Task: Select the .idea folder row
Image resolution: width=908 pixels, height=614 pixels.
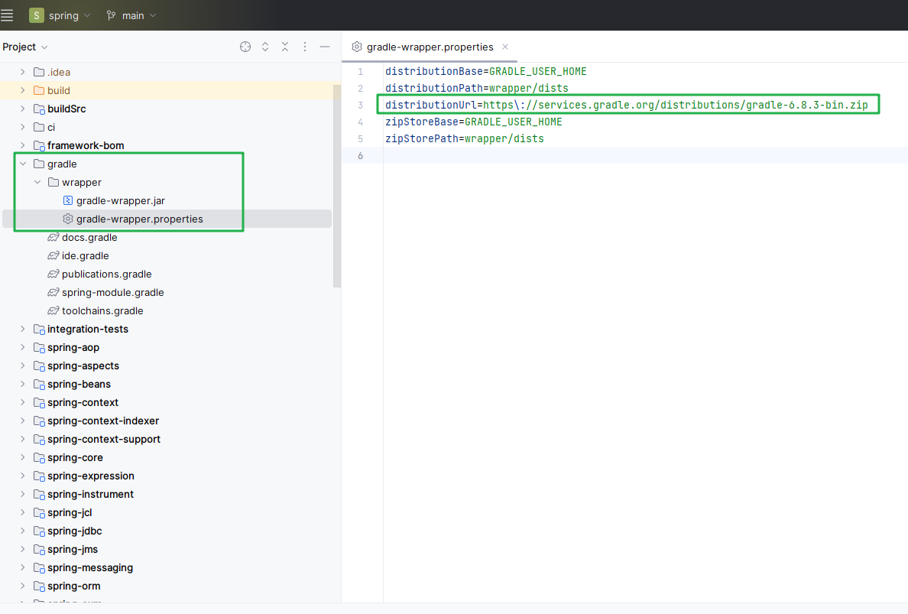Action: coord(167,72)
